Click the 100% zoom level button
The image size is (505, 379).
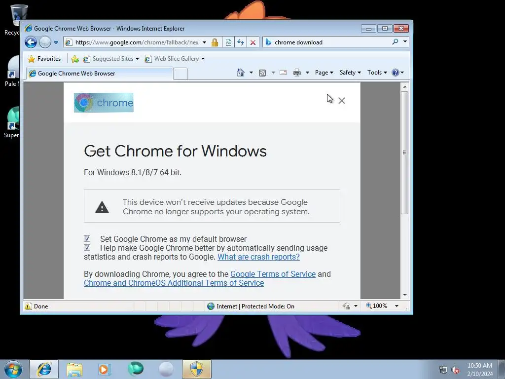[x=376, y=306]
